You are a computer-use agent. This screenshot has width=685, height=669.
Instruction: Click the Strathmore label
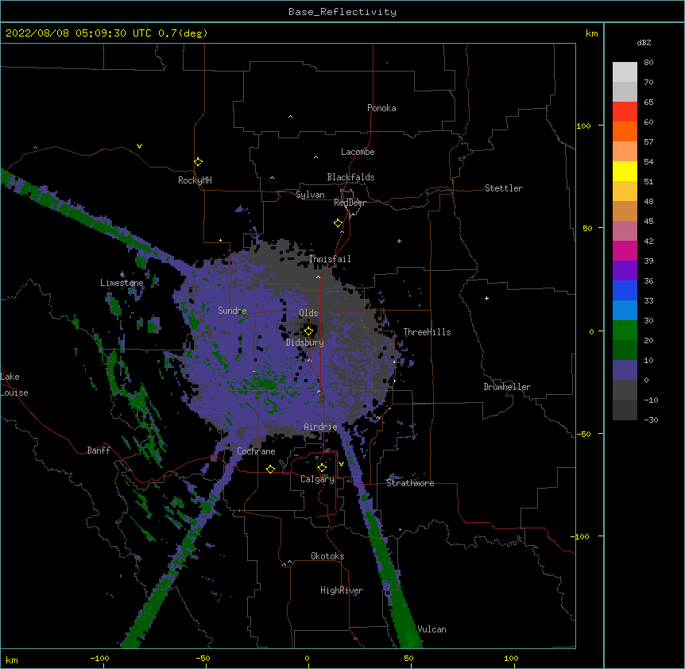(x=410, y=483)
